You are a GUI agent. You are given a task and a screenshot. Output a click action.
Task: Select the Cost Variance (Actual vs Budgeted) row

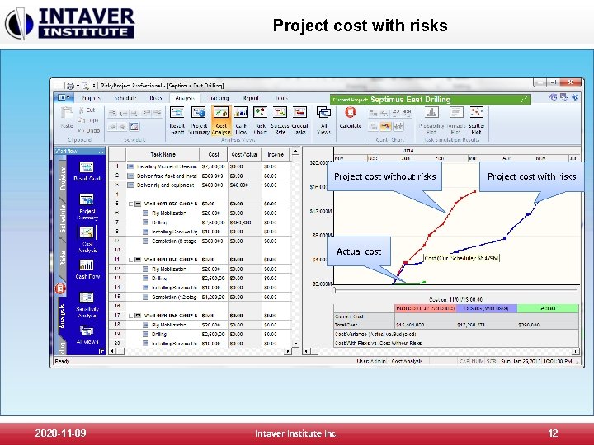pos(456,334)
